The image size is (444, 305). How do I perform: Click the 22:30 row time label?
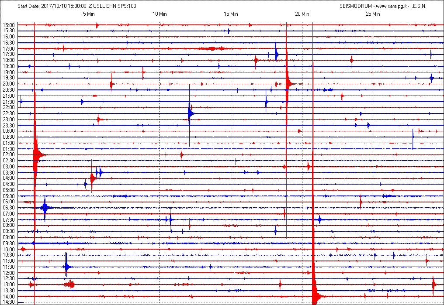(9, 113)
